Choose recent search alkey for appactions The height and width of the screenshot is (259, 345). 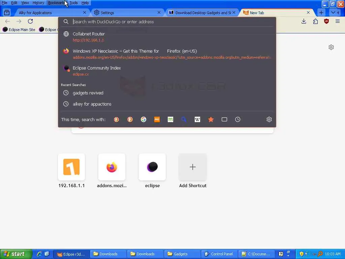click(167, 104)
